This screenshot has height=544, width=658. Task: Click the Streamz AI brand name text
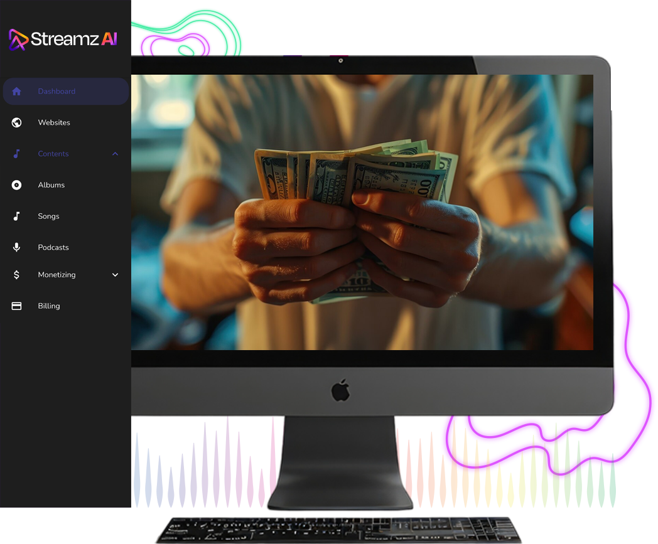click(73, 40)
